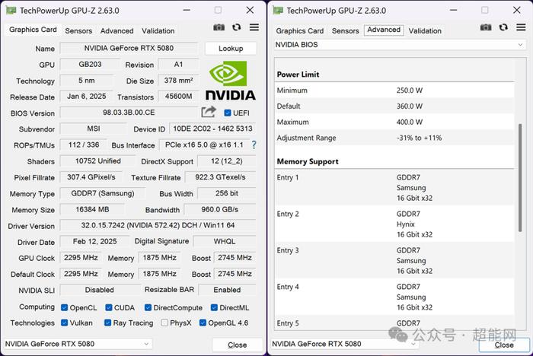
Task: Open Validation tab in left window
Action: click(x=158, y=31)
